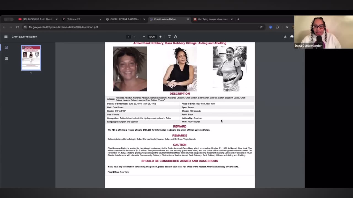Screen dimensions: 353x198
Task: Click the site info icon in address bar
Action: pos(25,27)
